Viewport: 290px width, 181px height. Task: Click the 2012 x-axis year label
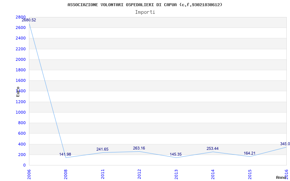(139, 174)
